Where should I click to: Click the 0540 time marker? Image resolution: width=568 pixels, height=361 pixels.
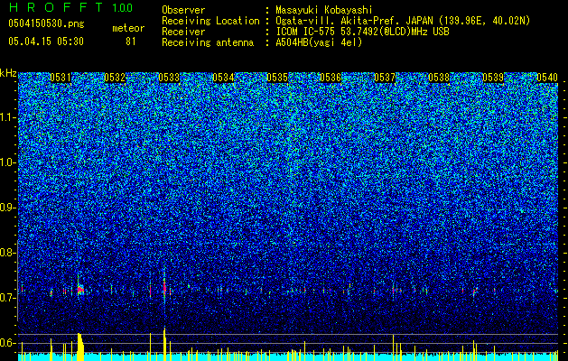(547, 78)
